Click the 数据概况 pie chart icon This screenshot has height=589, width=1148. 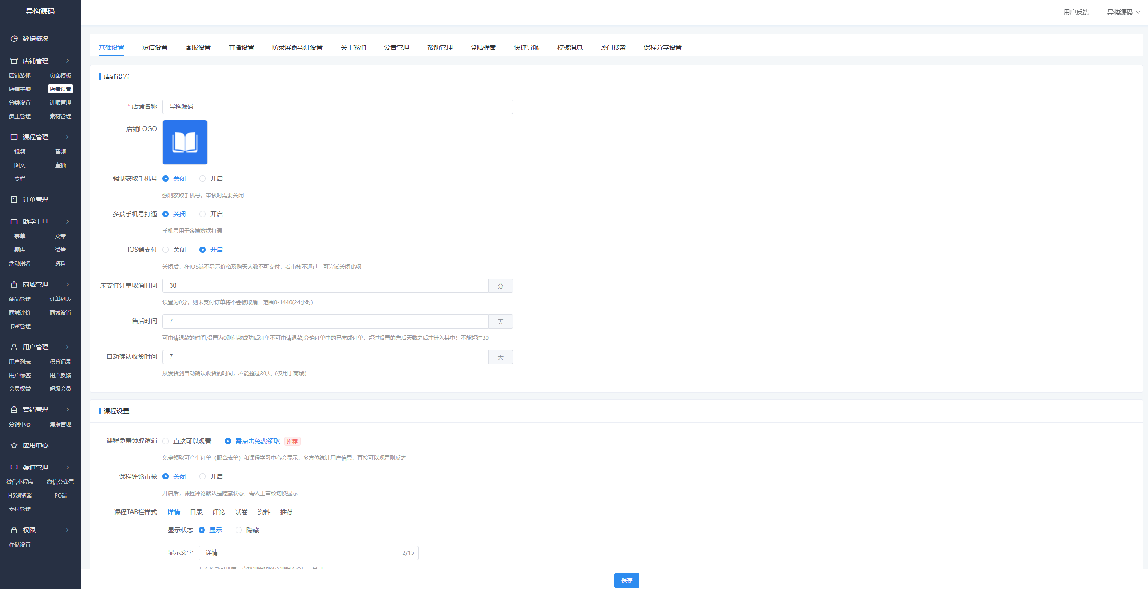click(x=14, y=39)
